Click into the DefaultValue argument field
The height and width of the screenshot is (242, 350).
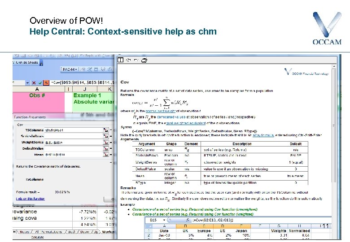pyautogui.click(x=74, y=148)
